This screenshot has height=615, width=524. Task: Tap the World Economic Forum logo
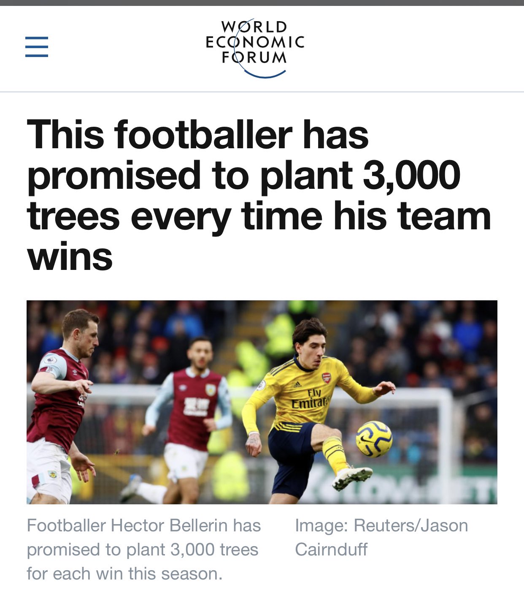(x=255, y=48)
